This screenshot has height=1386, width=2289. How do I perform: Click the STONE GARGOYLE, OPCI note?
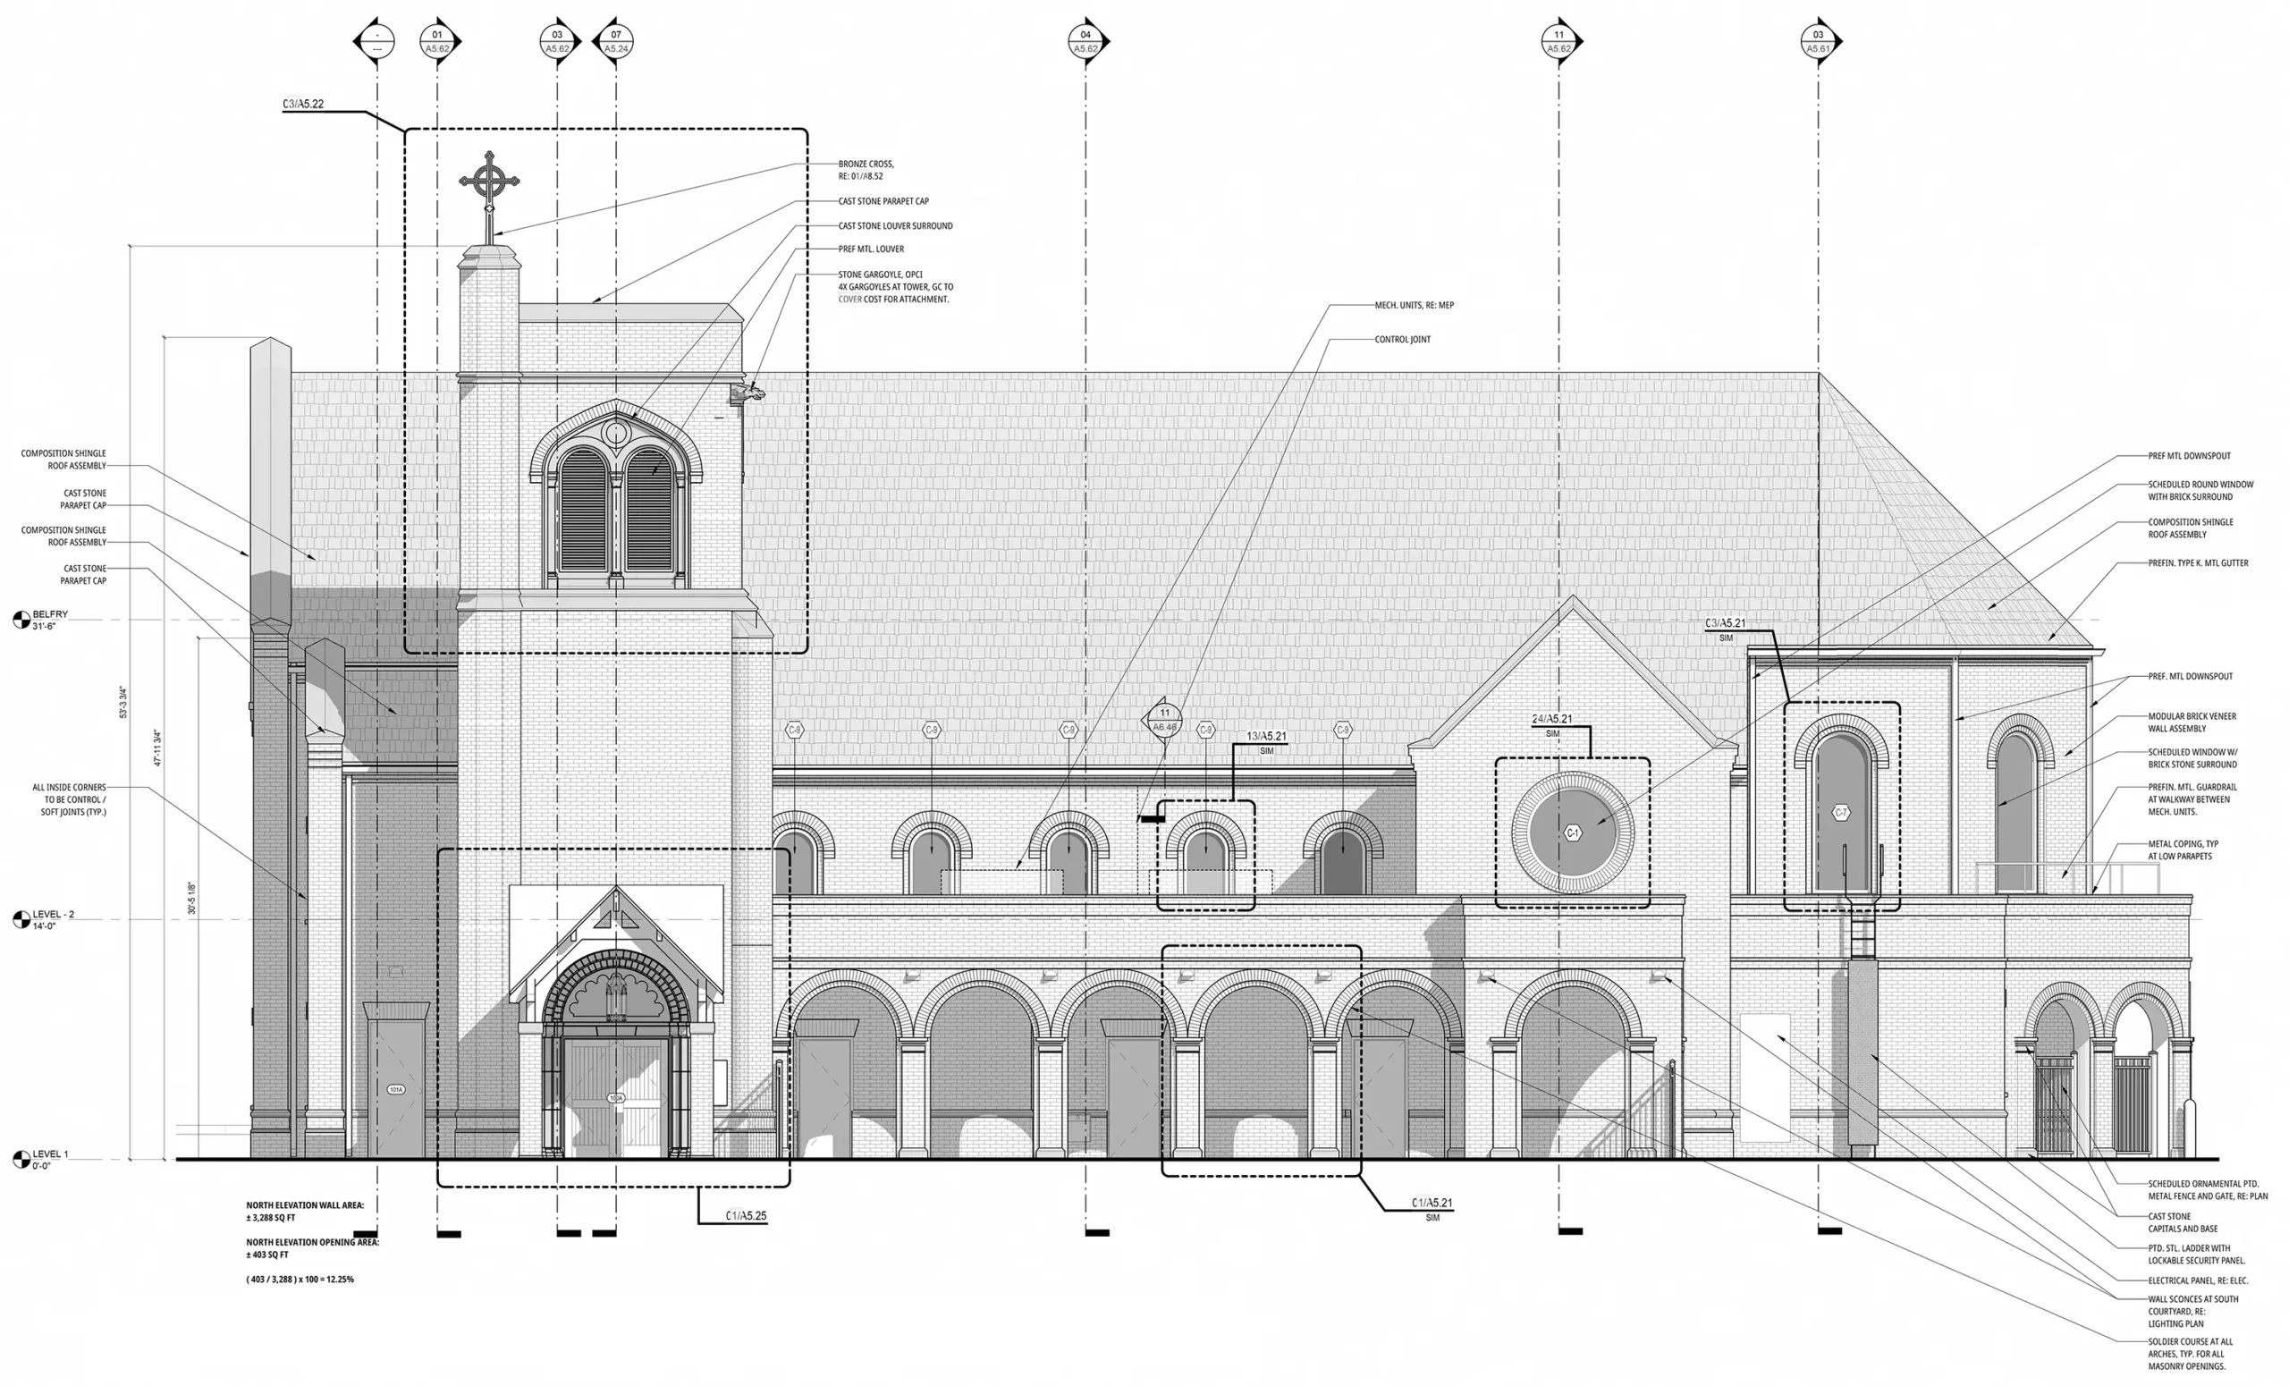(896, 287)
